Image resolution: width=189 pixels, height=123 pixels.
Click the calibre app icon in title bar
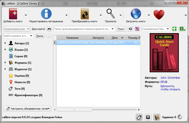[x=3, y=3]
